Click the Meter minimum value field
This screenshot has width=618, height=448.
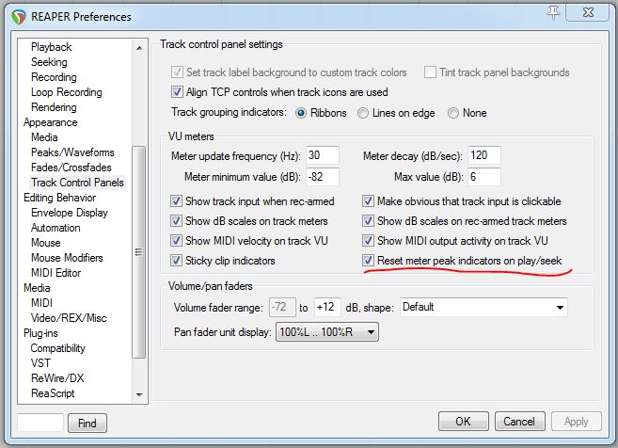click(323, 177)
